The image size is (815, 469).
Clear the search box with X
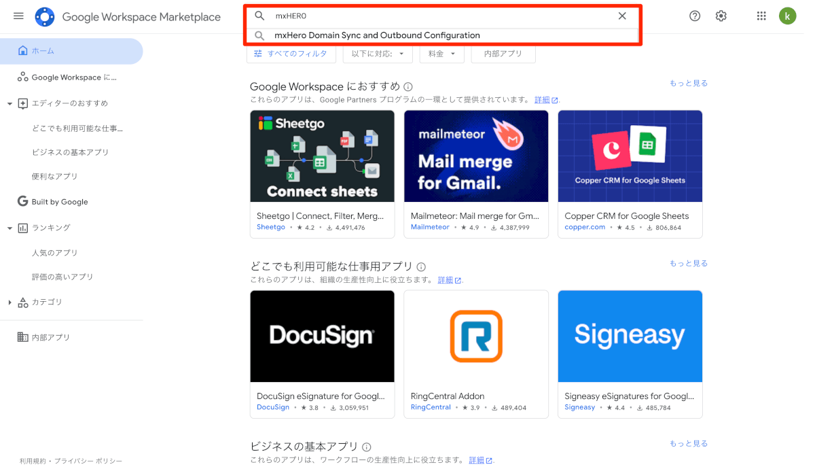(x=622, y=16)
